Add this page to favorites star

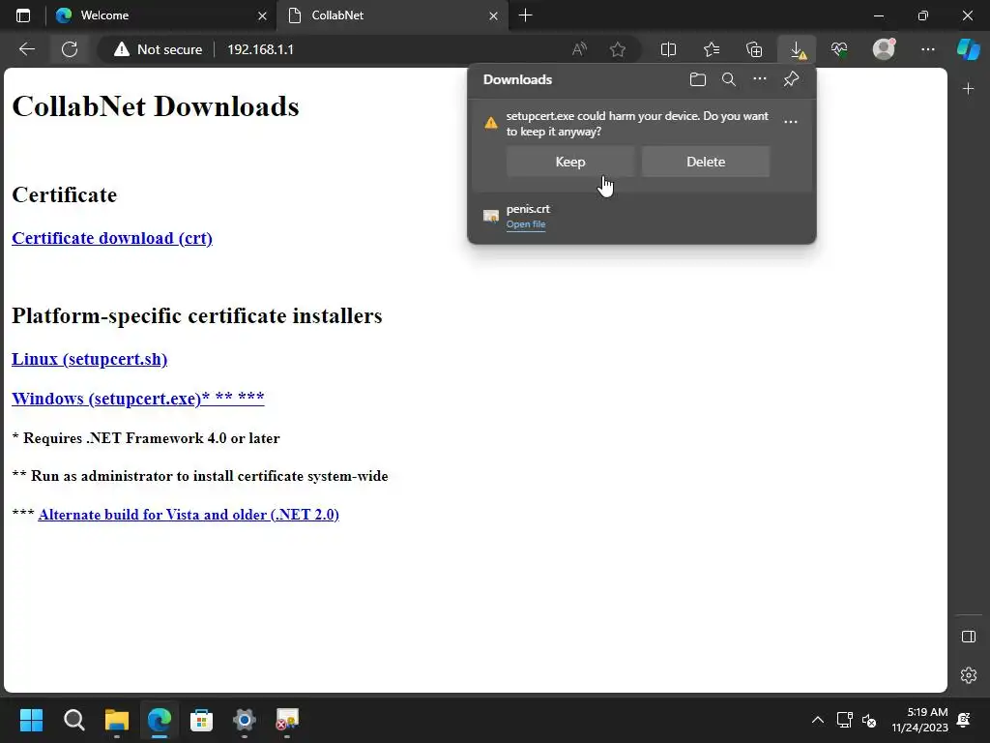click(618, 49)
